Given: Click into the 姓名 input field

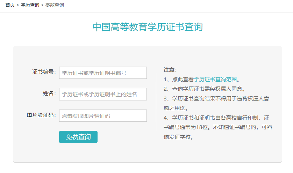Looking at the screenshot, I should tap(103, 94).
